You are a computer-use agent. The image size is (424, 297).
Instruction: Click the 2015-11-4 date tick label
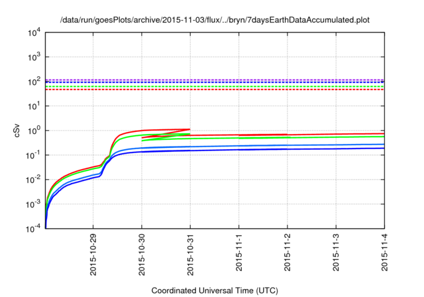pyautogui.click(x=384, y=253)
